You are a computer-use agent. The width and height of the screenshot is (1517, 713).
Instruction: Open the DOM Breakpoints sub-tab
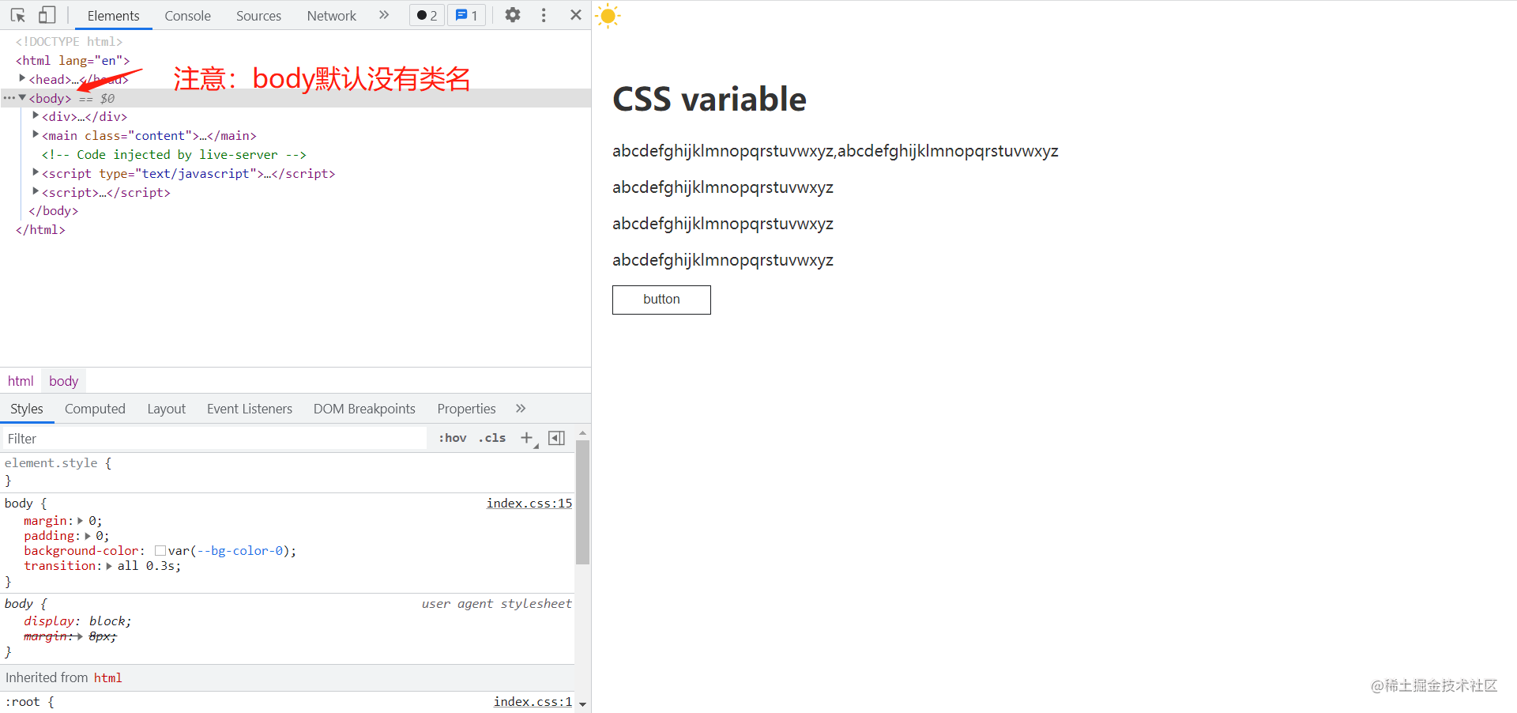364,409
